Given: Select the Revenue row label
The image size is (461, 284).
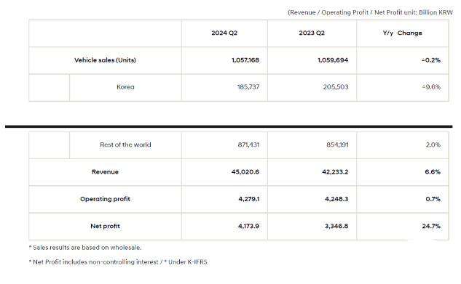Looking at the screenshot, I should point(105,172).
